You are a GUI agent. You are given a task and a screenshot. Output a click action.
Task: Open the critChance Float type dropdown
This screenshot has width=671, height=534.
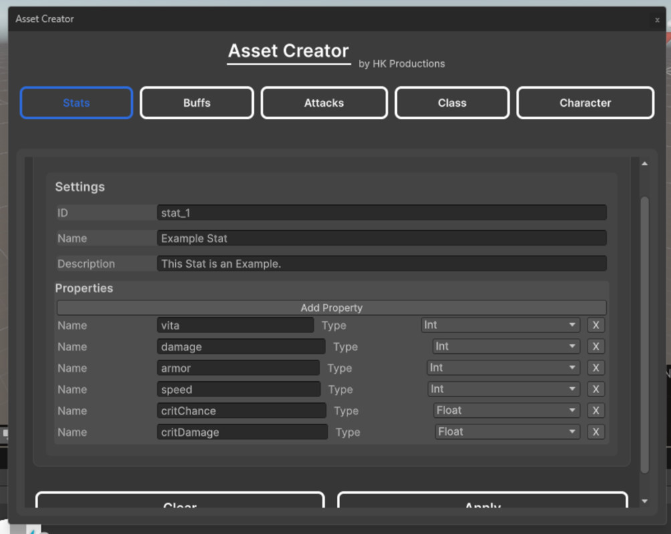506,411
